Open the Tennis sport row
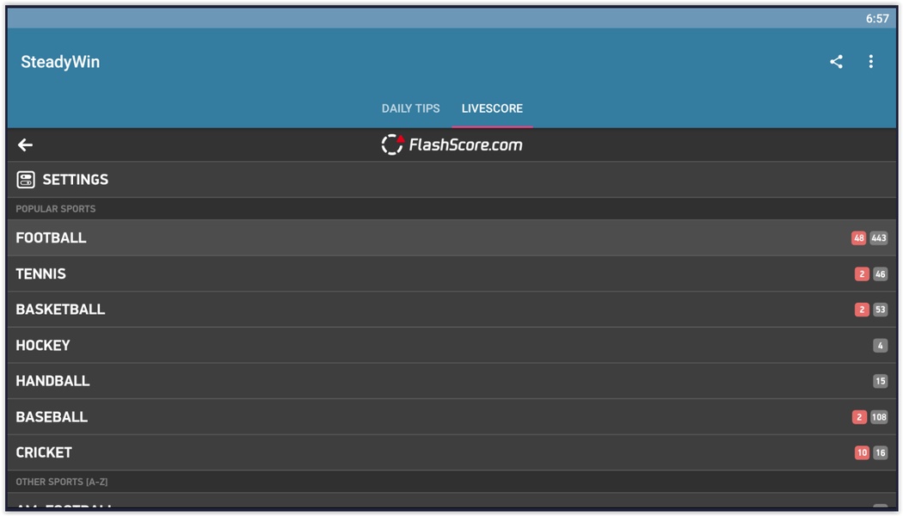The height and width of the screenshot is (516, 903). coord(451,273)
